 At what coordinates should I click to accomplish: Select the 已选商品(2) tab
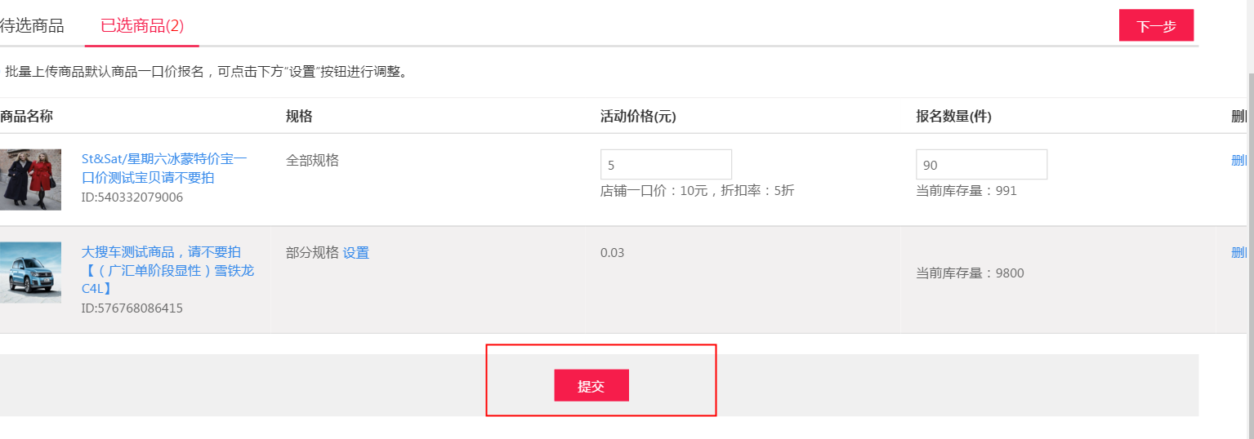142,25
